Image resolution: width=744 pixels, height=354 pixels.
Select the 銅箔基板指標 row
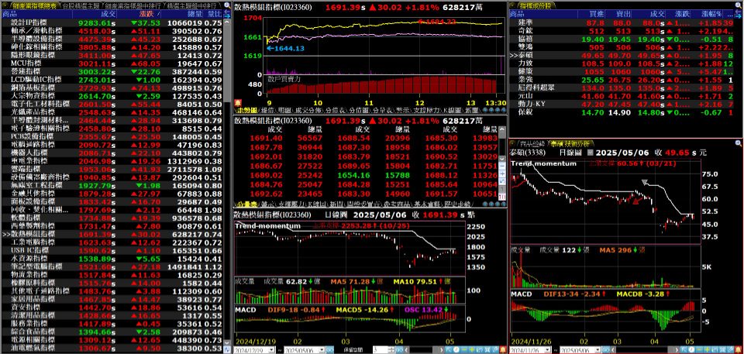(x=112, y=88)
